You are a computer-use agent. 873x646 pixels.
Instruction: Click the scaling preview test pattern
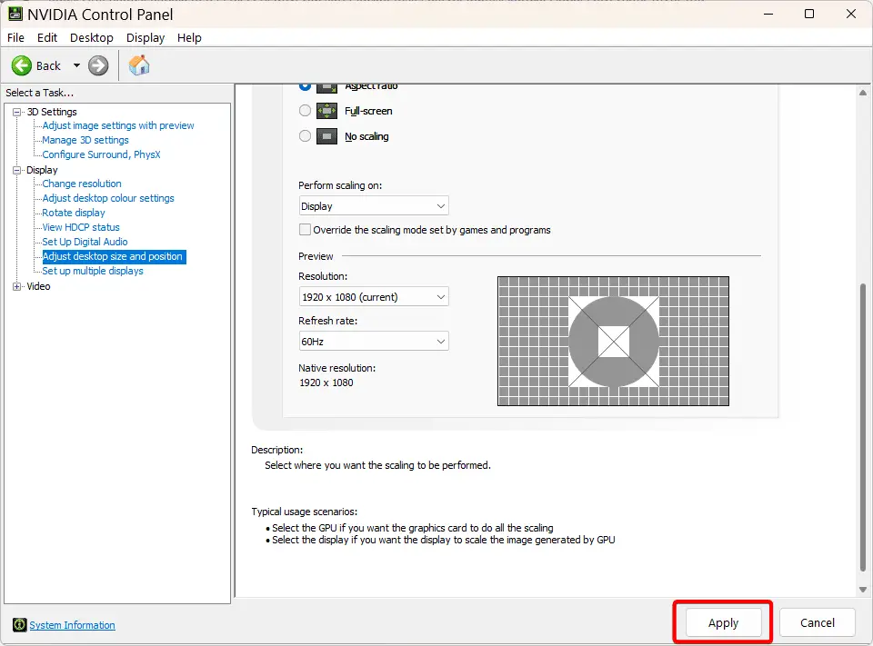tap(613, 341)
